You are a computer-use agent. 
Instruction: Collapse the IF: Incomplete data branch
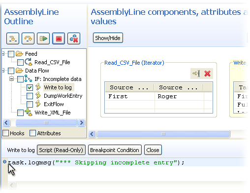(x=11, y=79)
